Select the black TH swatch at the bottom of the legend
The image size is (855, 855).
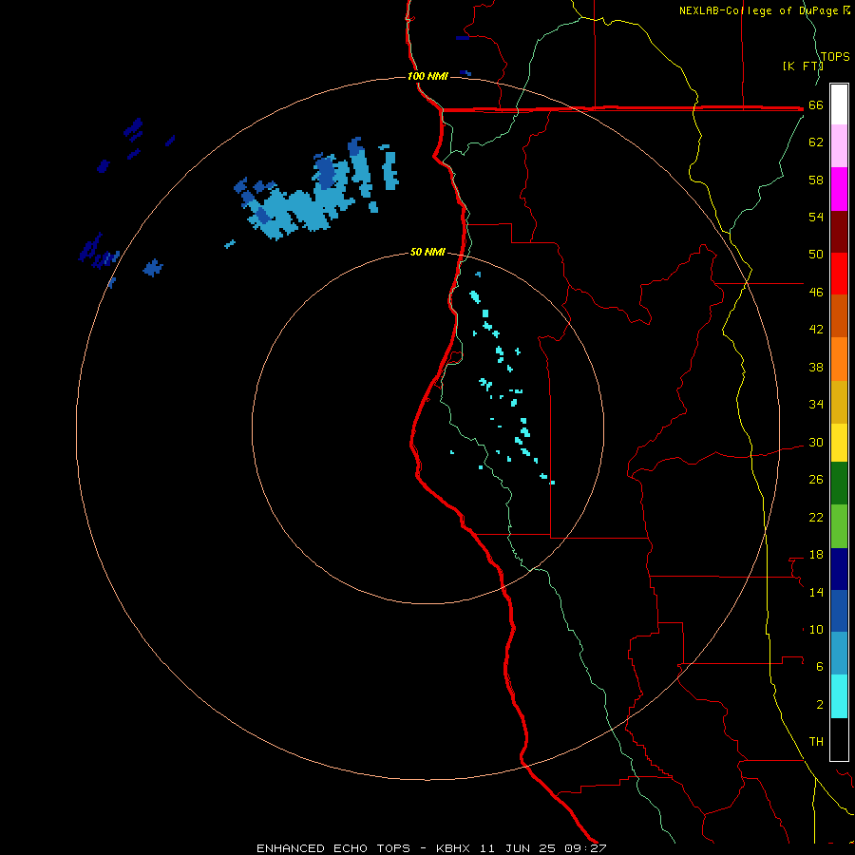click(839, 739)
